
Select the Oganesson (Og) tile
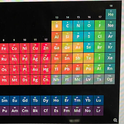tap(110, 79)
